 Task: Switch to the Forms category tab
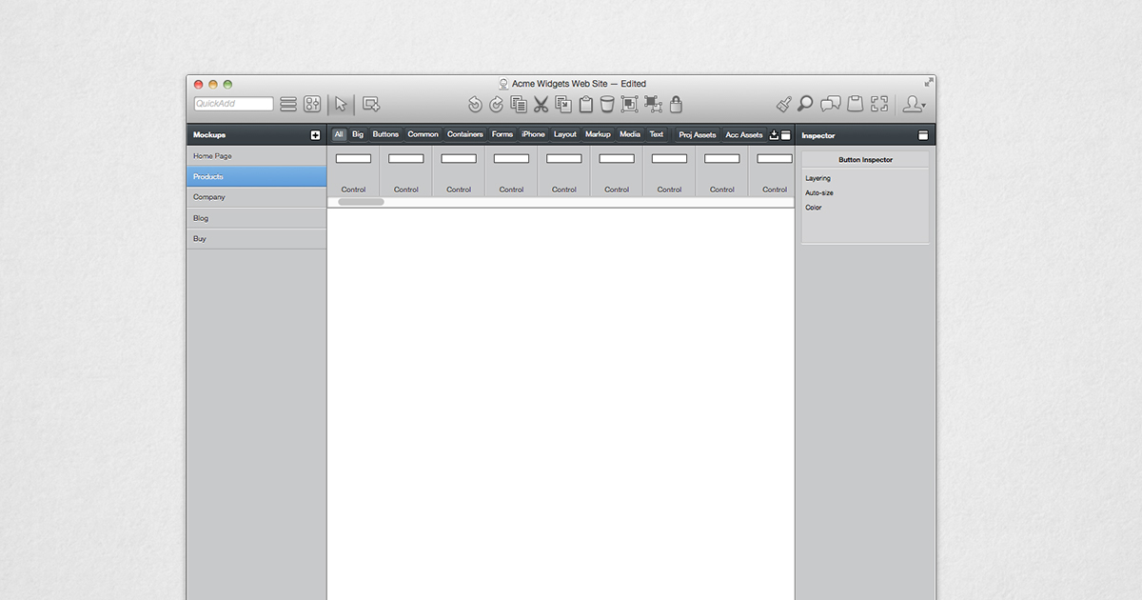502,134
